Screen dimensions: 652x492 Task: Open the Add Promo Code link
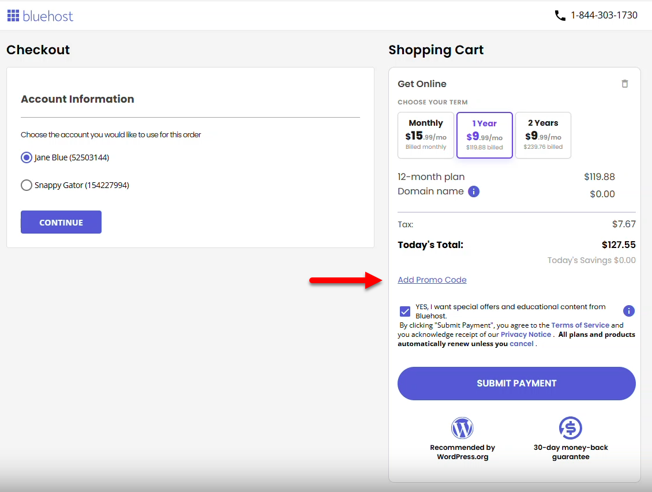tap(432, 280)
